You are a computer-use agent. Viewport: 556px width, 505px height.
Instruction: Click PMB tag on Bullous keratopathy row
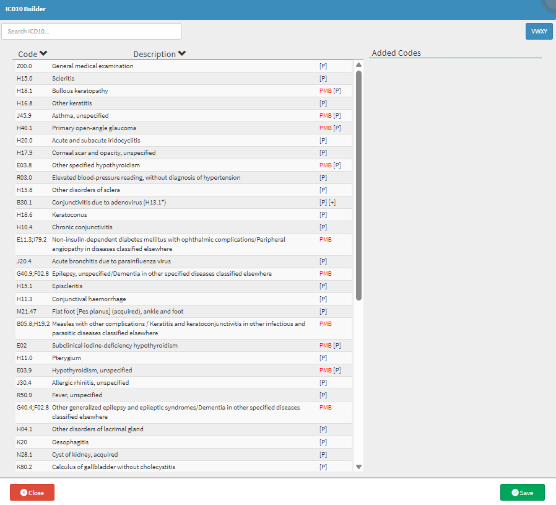(325, 91)
